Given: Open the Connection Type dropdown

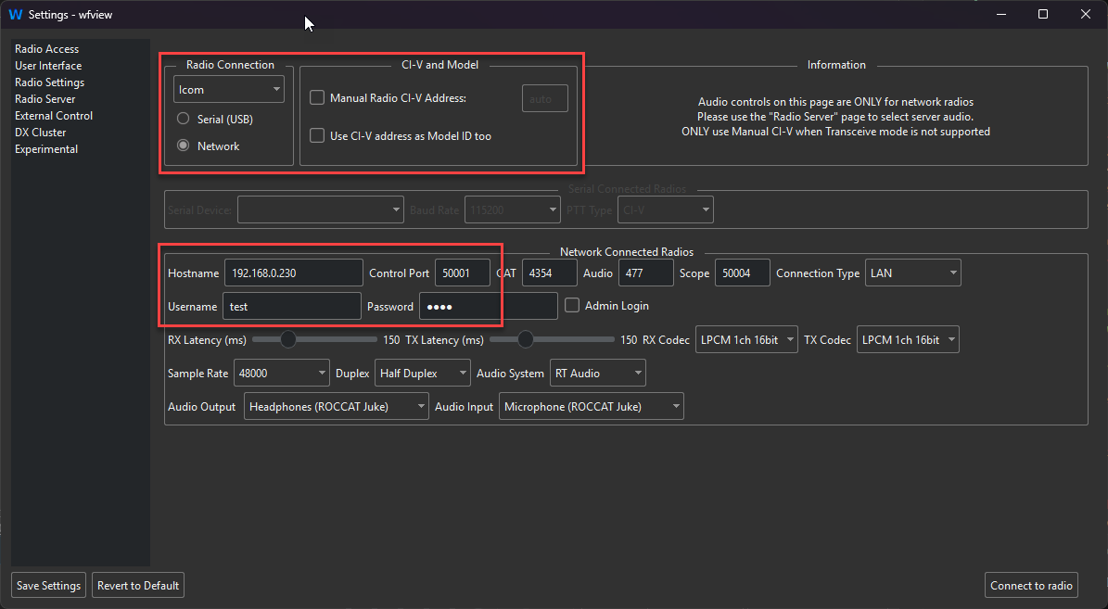Looking at the screenshot, I should pyautogui.click(x=913, y=273).
